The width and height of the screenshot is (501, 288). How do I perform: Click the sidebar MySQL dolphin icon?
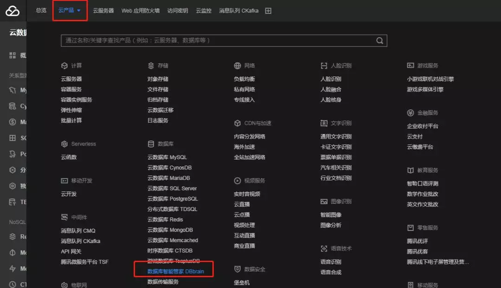[x=13, y=90]
